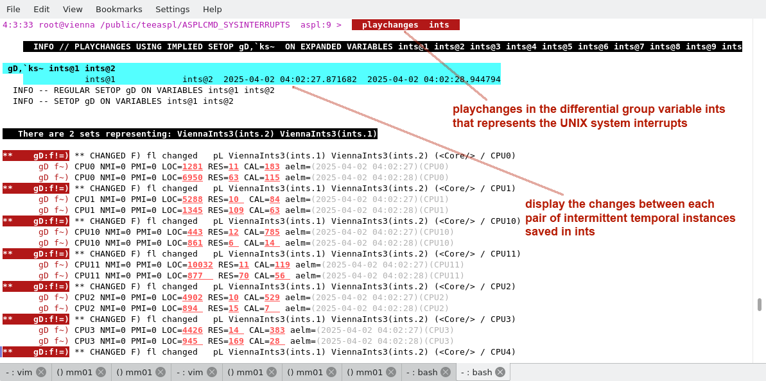Open the Settings menu
The width and height of the screenshot is (766, 381).
coord(172,9)
